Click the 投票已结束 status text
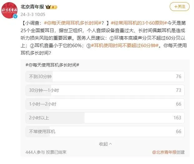This screenshot has height=164, width=194. coord(56,152)
